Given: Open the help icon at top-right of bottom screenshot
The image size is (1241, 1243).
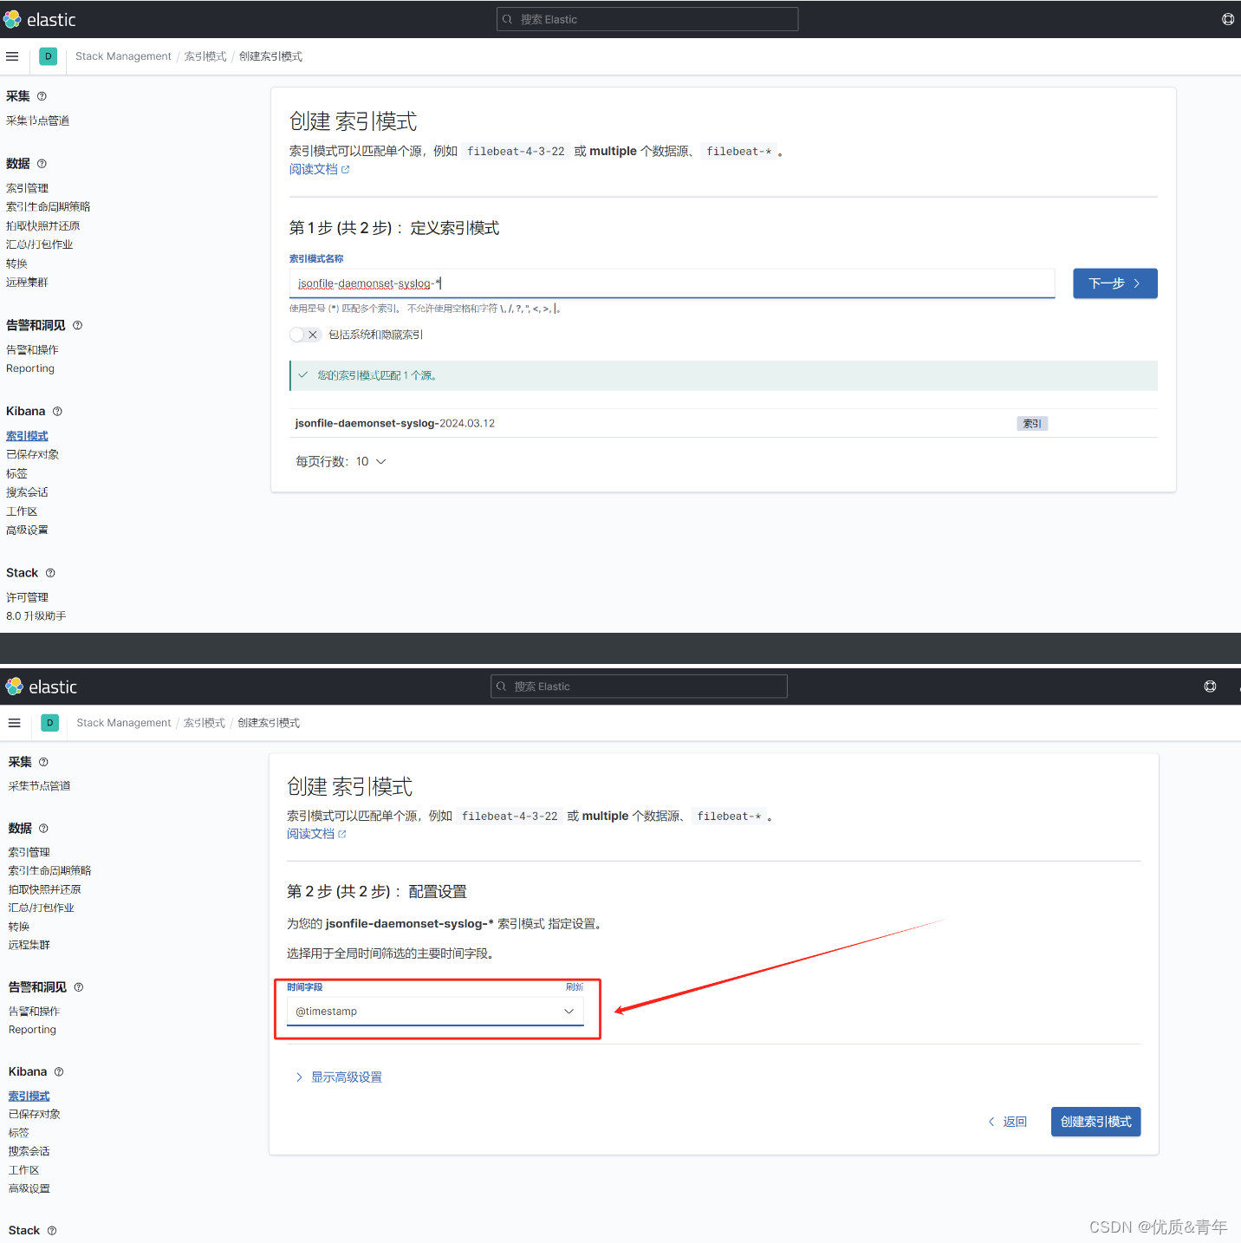Looking at the screenshot, I should click(1210, 687).
